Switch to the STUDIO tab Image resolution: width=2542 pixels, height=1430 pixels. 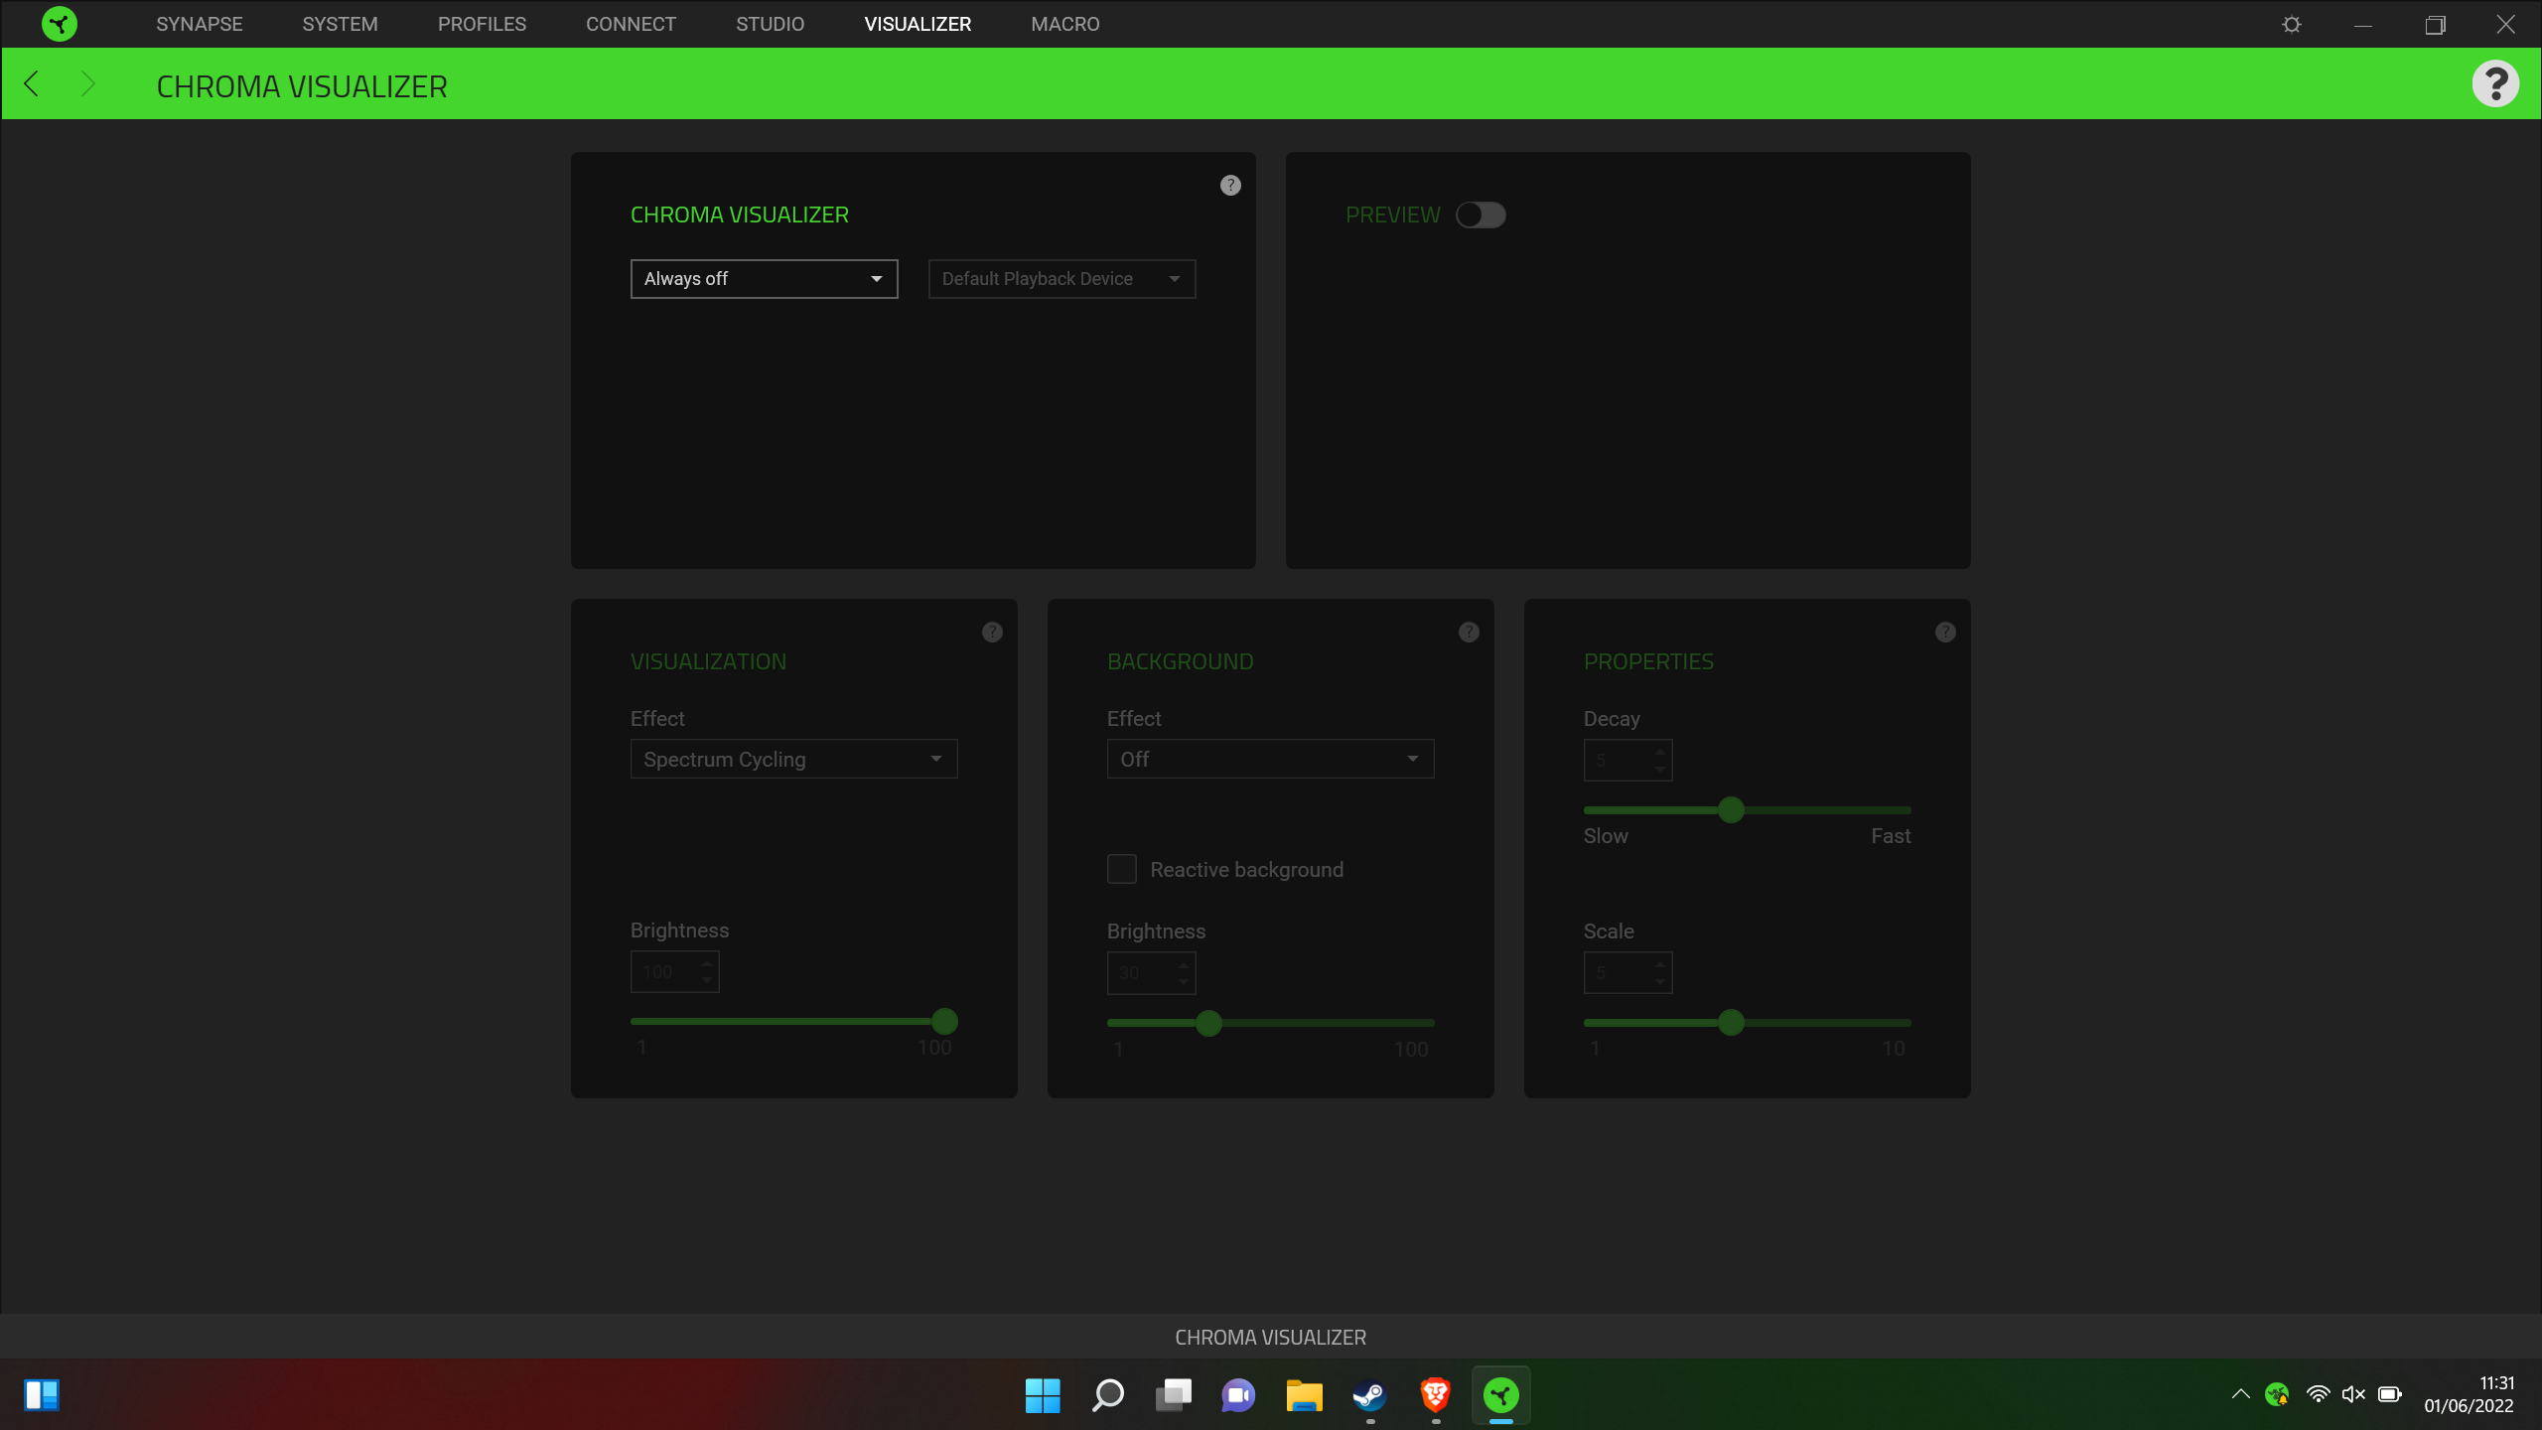[770, 23]
